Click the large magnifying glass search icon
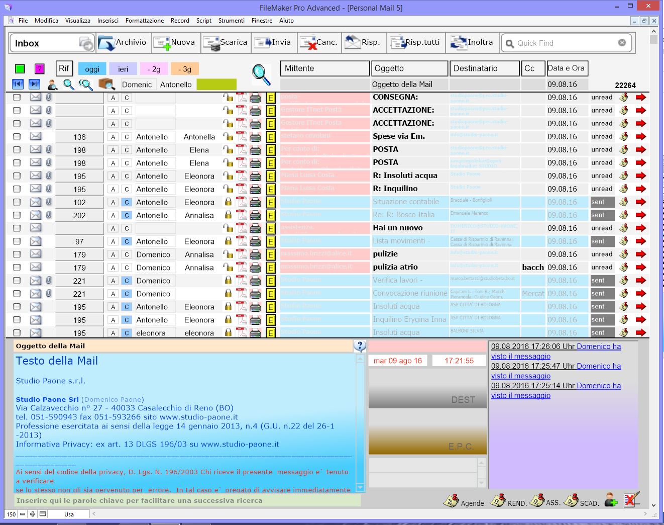664x525 pixels. pyautogui.click(x=261, y=74)
